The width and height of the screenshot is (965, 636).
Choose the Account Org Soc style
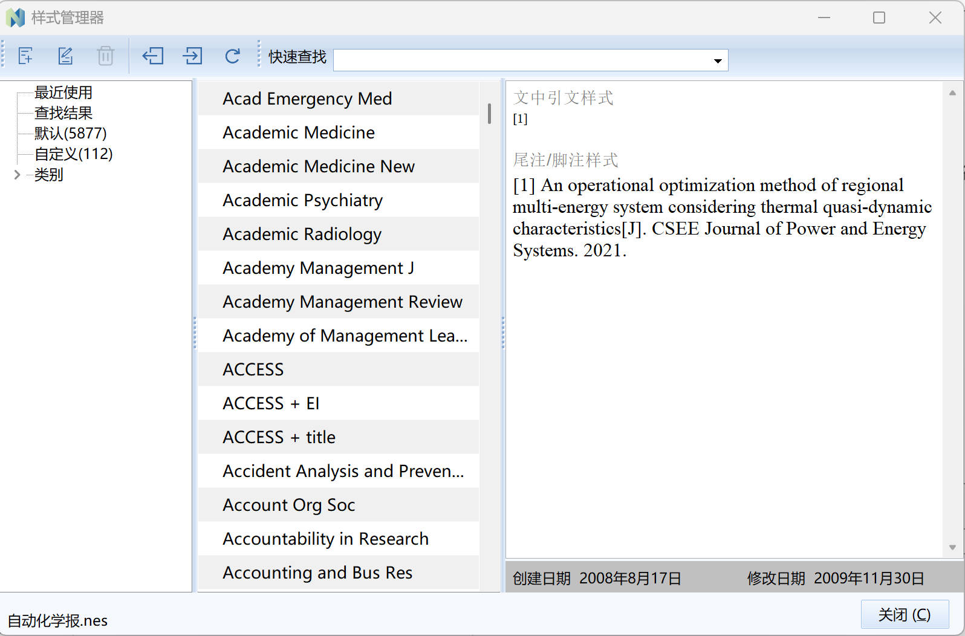pyautogui.click(x=288, y=505)
